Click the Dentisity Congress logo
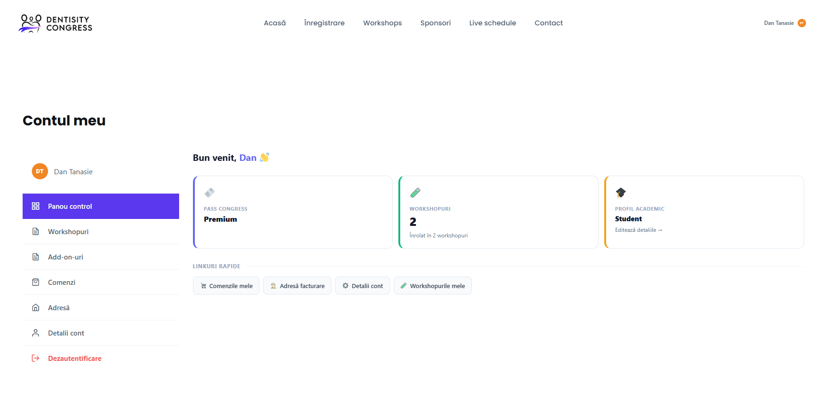This screenshot has width=824, height=401. point(55,24)
